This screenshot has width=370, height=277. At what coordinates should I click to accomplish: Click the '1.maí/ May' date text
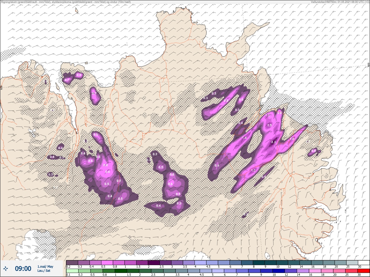pyautogui.click(x=45, y=267)
